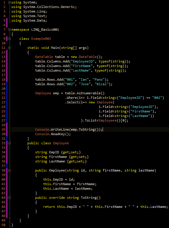Click the args parameter in Main
The height and width of the screenshot is (228, 169).
(83, 48)
